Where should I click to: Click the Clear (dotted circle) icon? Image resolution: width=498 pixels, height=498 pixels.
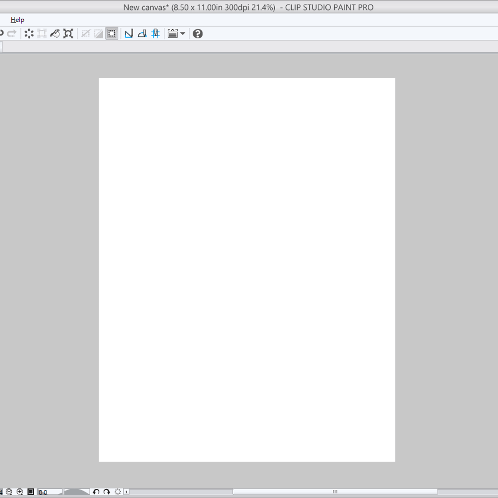29,34
